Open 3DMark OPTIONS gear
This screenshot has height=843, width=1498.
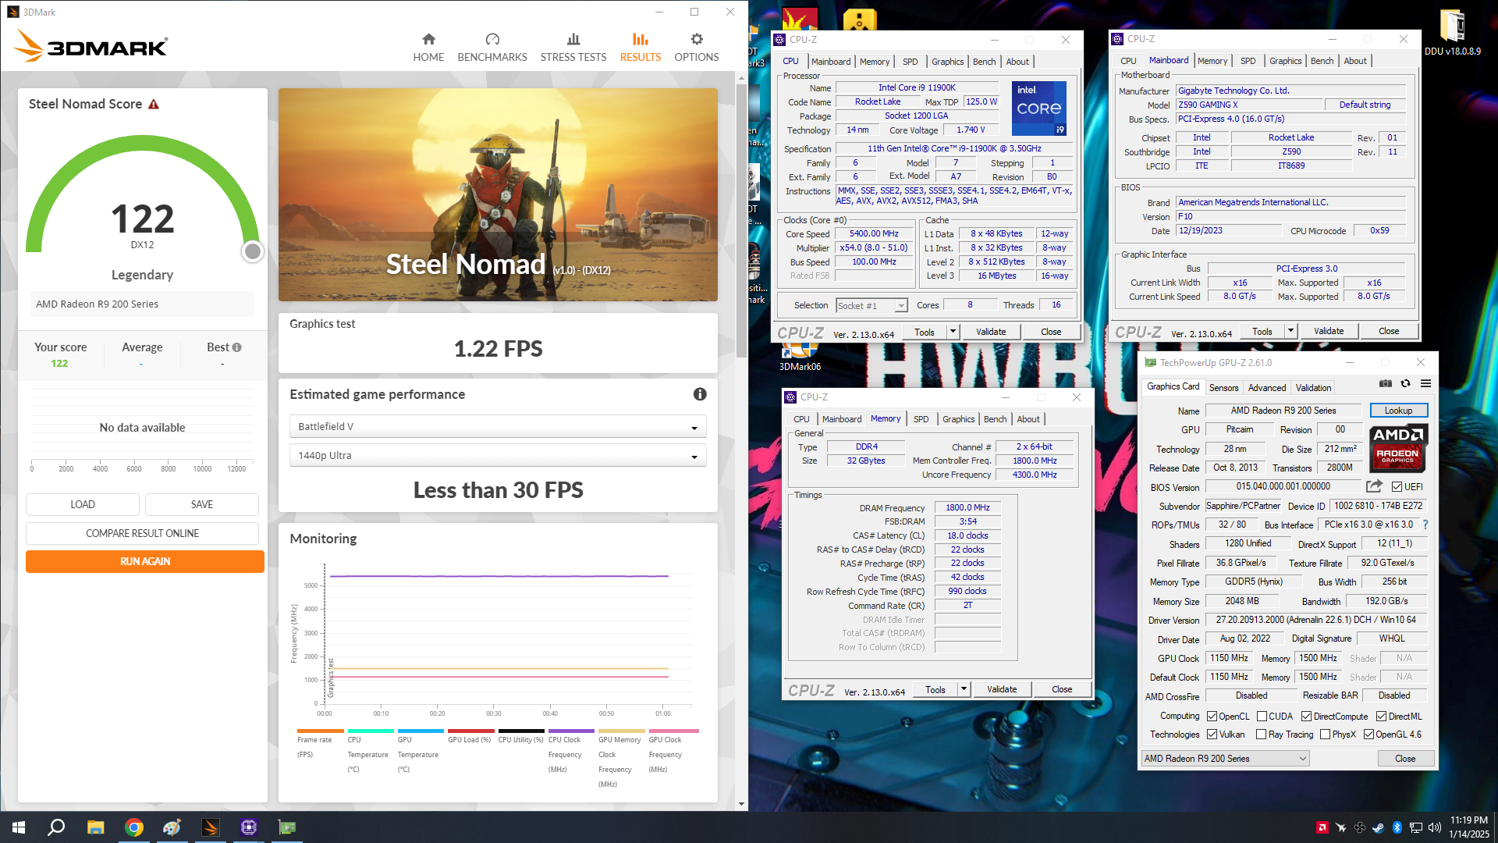[x=697, y=48]
